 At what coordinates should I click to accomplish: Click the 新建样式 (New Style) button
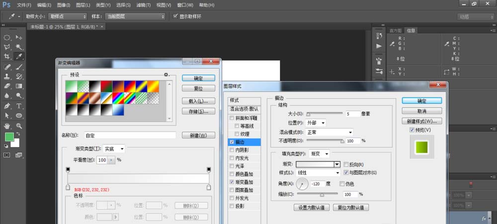(421, 121)
